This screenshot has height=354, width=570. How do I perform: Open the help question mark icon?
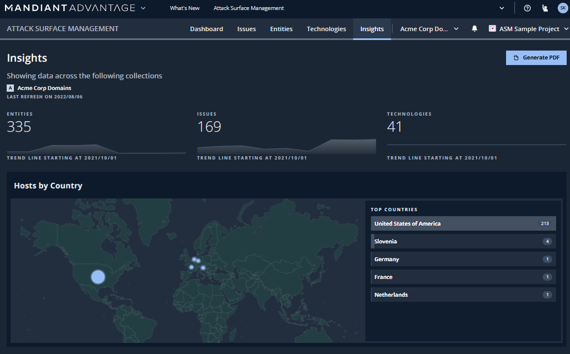pos(527,8)
